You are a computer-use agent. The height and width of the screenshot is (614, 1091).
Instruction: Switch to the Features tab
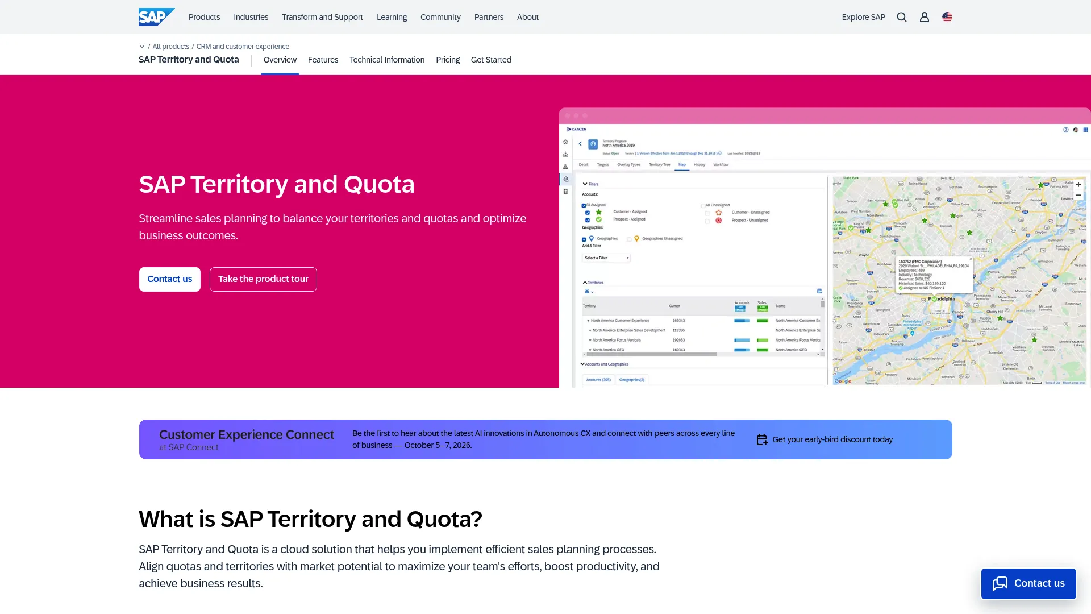[x=323, y=60]
